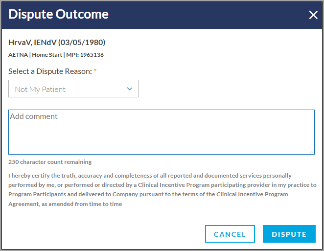Click the I hereby certify statement
This screenshot has width=324, height=251.
(x=162, y=190)
